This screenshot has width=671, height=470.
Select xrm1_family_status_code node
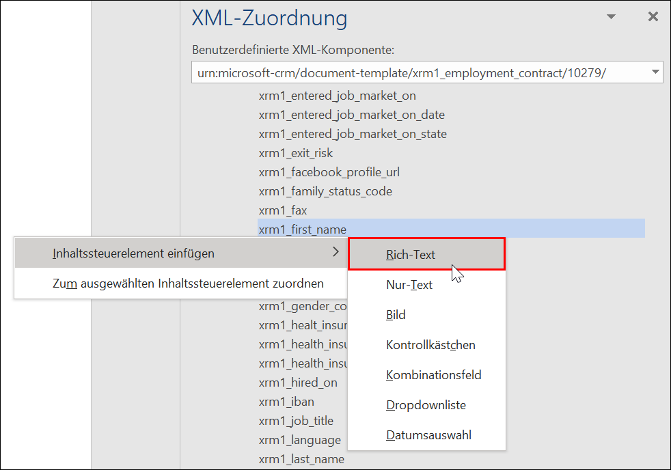(325, 191)
